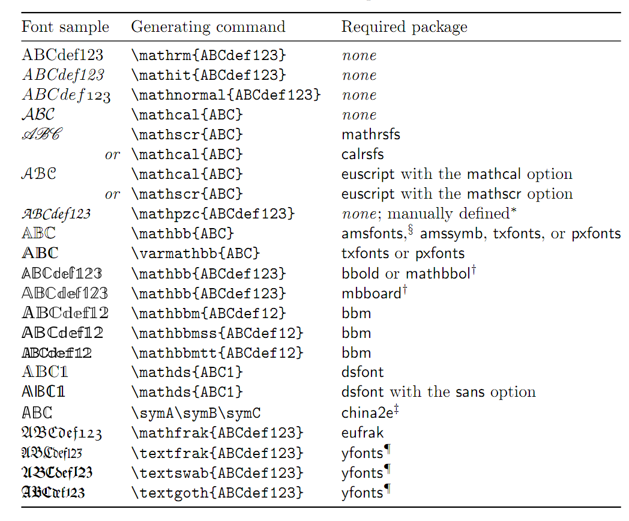629x521 pixels.
Task: Click the eufrak package name
Action: pos(363,433)
